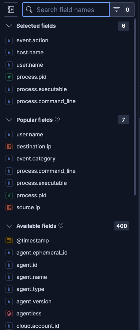Collapse the Popular fields section
This screenshot has width=140, height=330.
[9, 120]
